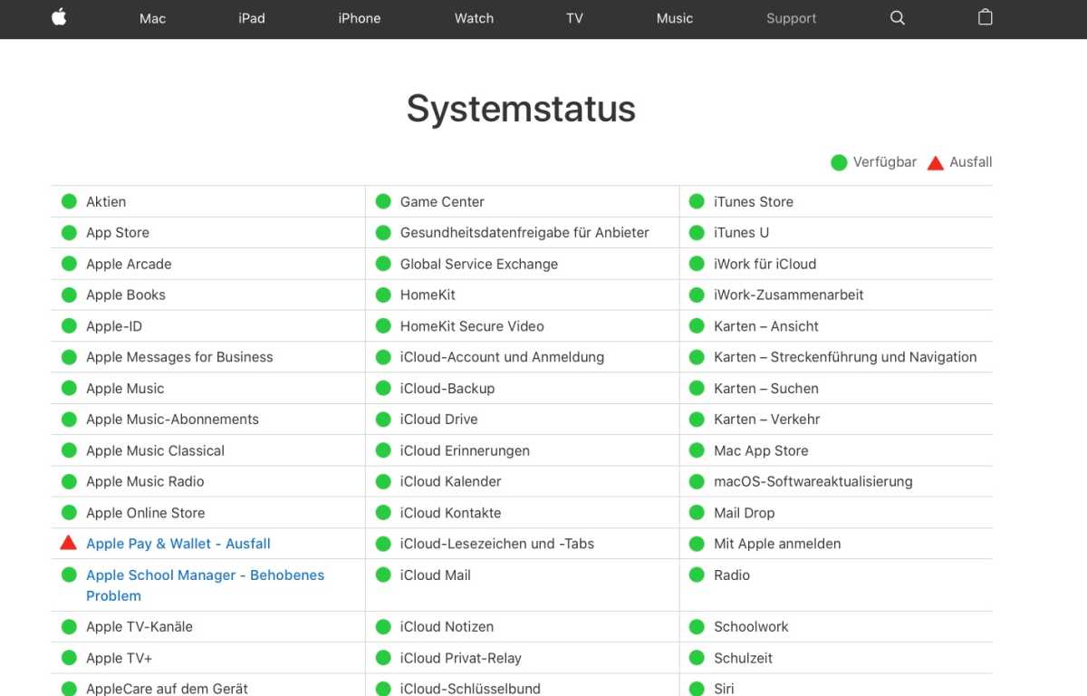Click green status dot beside iTunes Store
This screenshot has width=1087, height=696.
pyautogui.click(x=697, y=201)
